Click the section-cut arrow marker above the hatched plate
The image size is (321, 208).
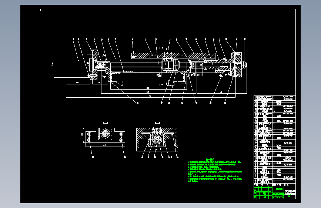point(163,48)
